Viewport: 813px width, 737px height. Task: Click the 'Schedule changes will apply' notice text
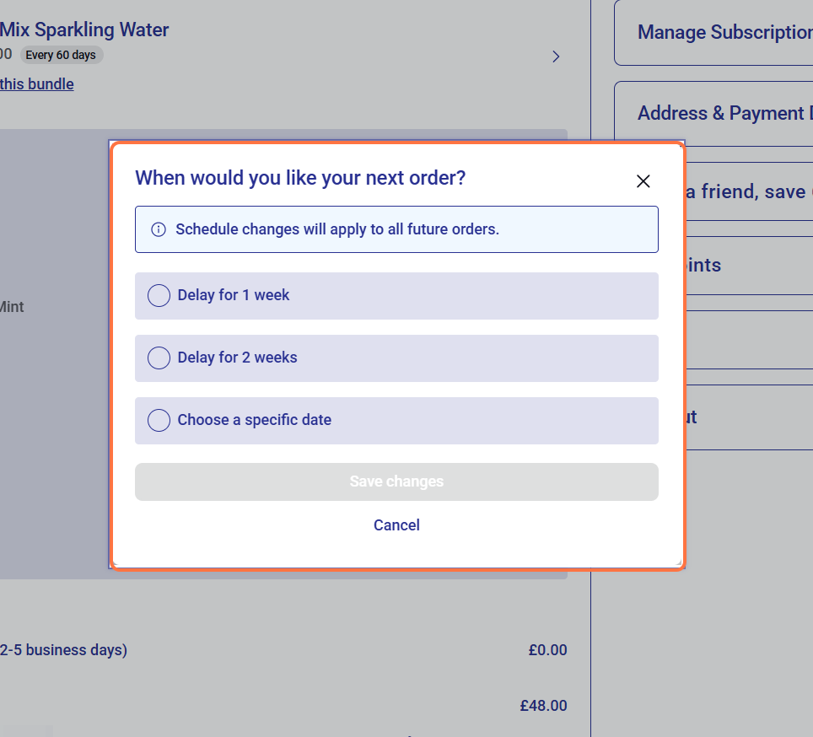tap(337, 229)
